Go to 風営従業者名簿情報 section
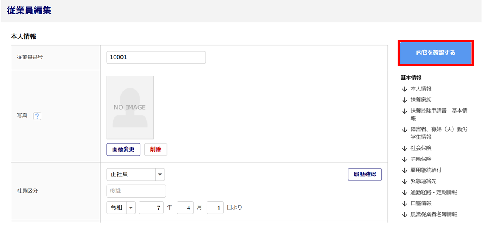This screenshot has height=225, width=482. pos(433,214)
